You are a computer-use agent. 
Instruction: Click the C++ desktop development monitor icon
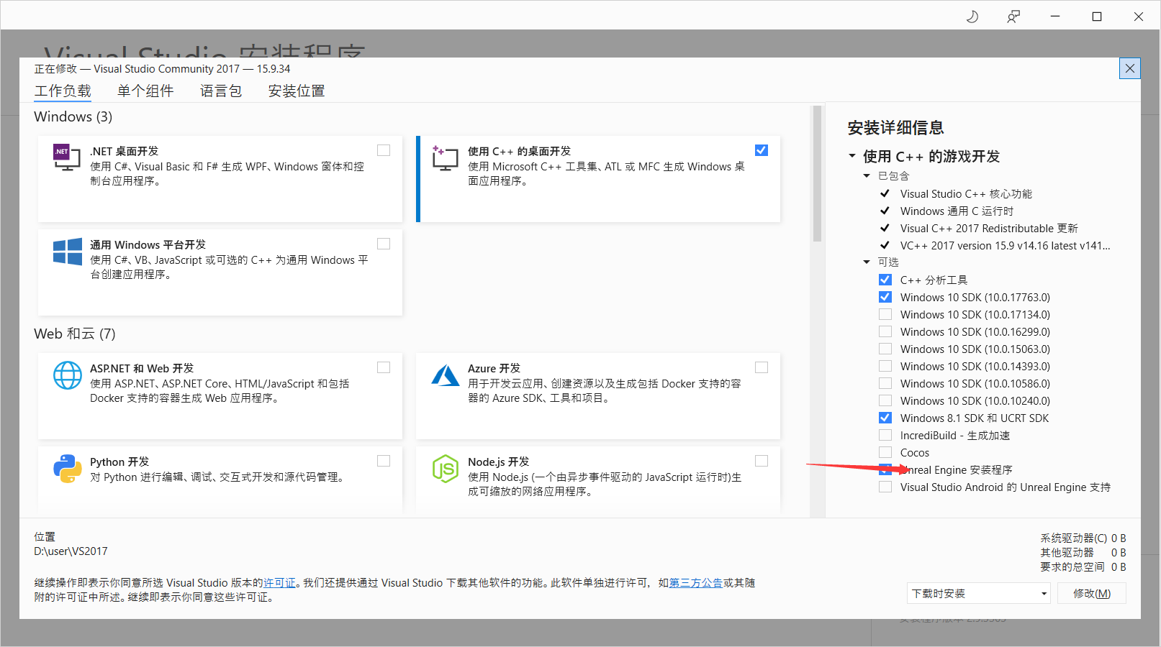pyautogui.click(x=445, y=157)
